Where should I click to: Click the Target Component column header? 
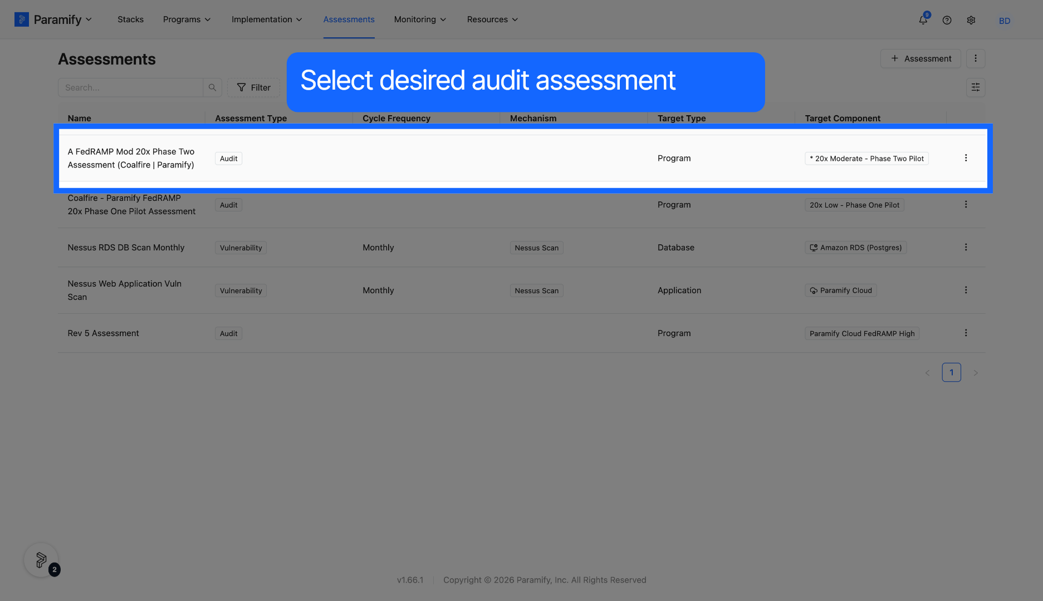[x=843, y=118]
